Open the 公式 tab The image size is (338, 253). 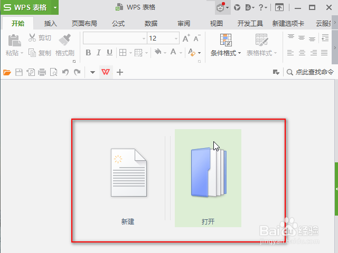tap(118, 23)
